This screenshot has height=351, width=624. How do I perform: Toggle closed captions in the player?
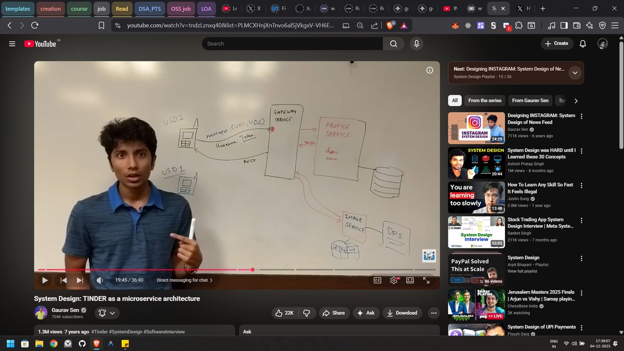click(x=378, y=280)
